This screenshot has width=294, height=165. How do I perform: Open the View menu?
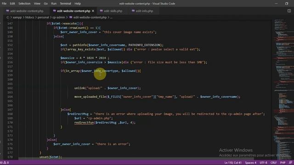coord(37,4)
